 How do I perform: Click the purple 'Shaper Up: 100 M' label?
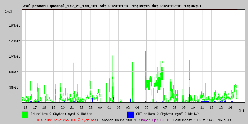(x=154, y=120)
